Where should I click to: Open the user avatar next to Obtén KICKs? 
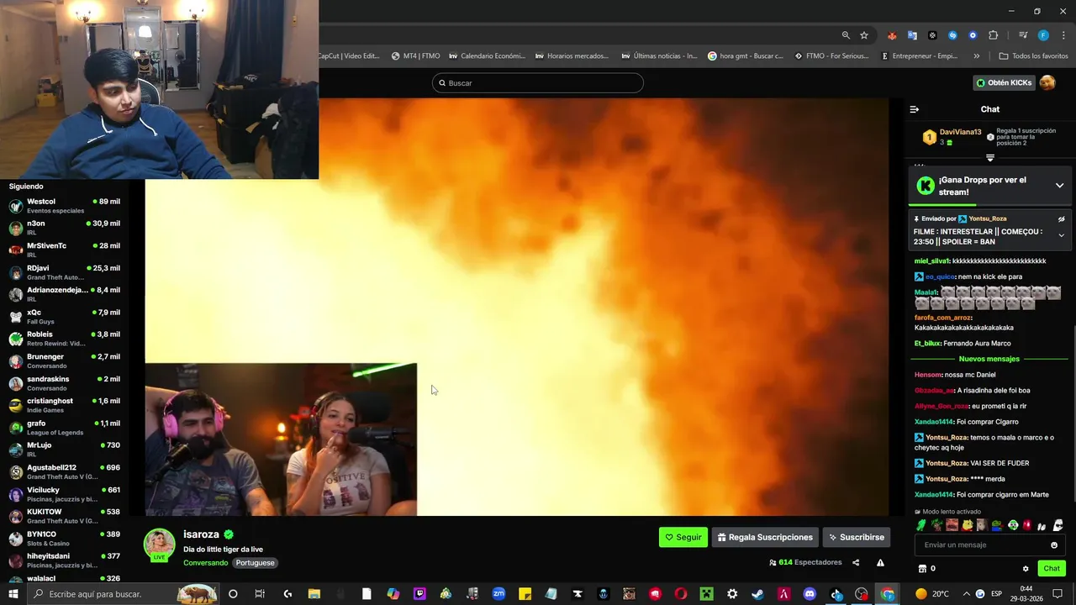[1047, 82]
